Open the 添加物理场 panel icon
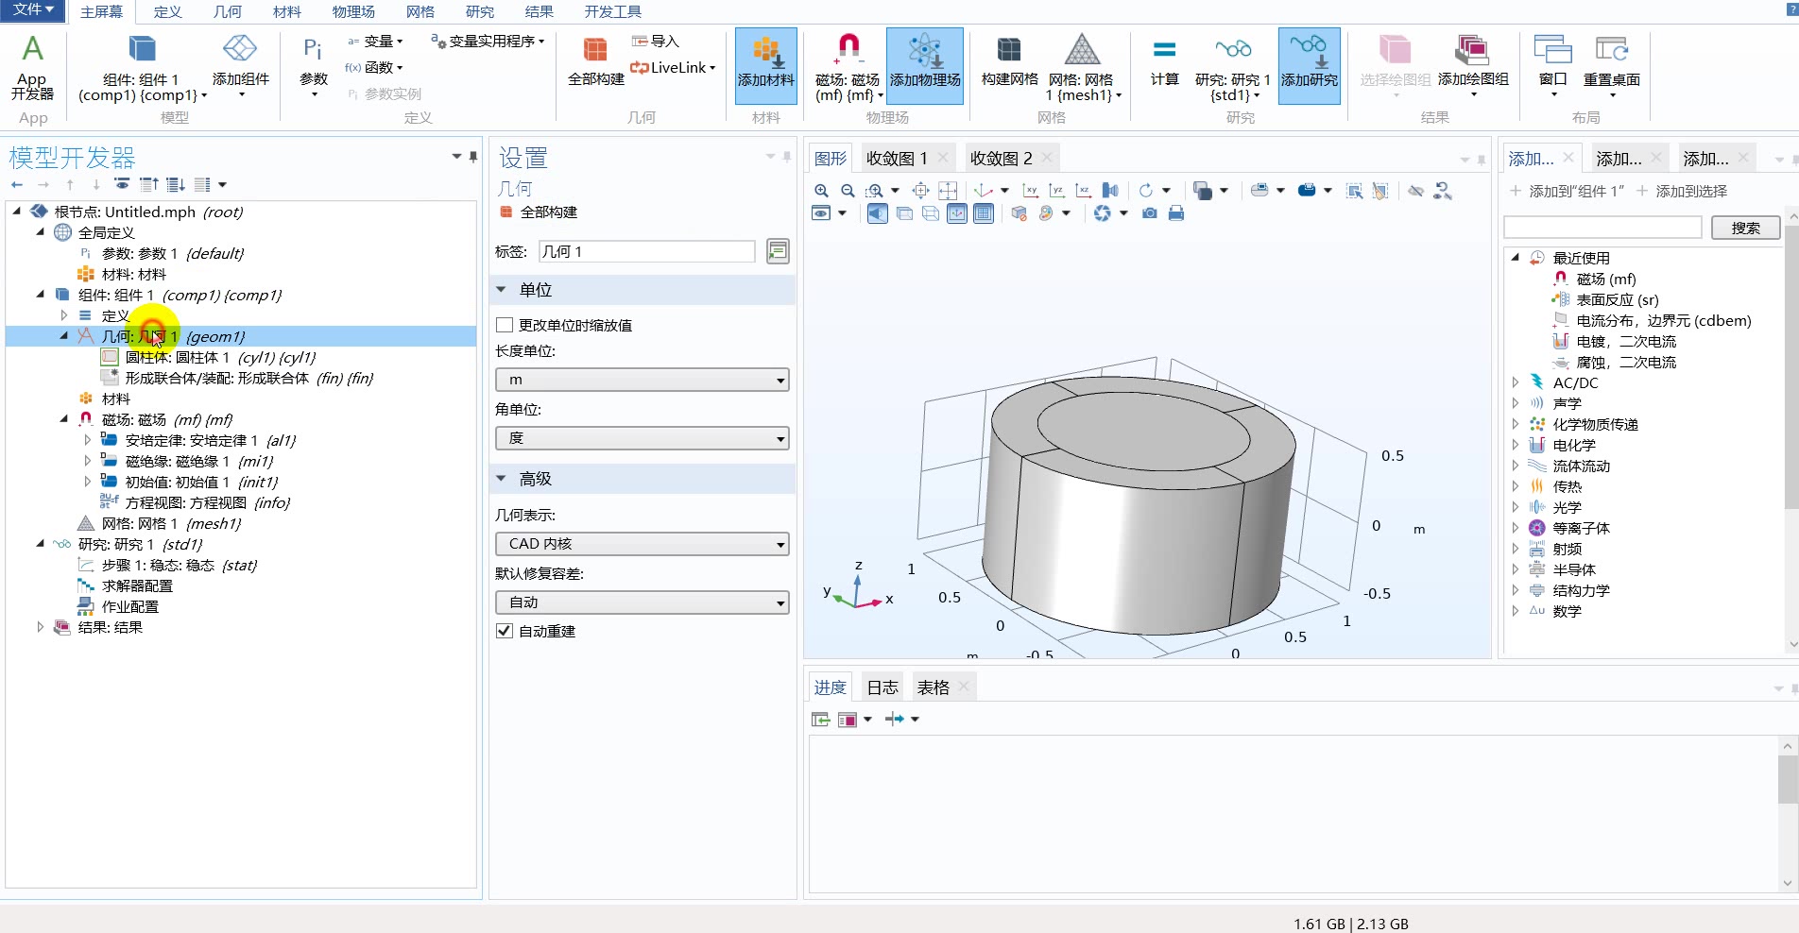Image resolution: width=1799 pixels, height=933 pixels. coord(924,64)
